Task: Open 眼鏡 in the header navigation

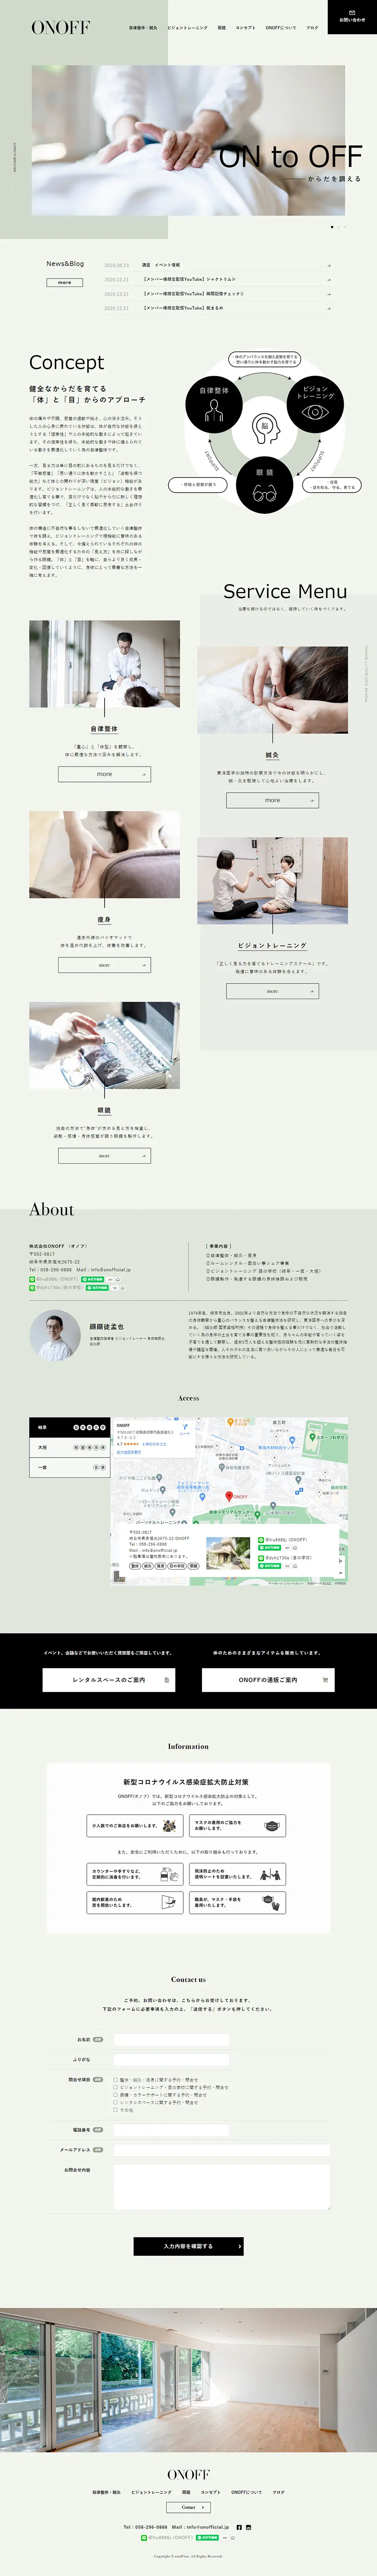Action: (x=221, y=28)
